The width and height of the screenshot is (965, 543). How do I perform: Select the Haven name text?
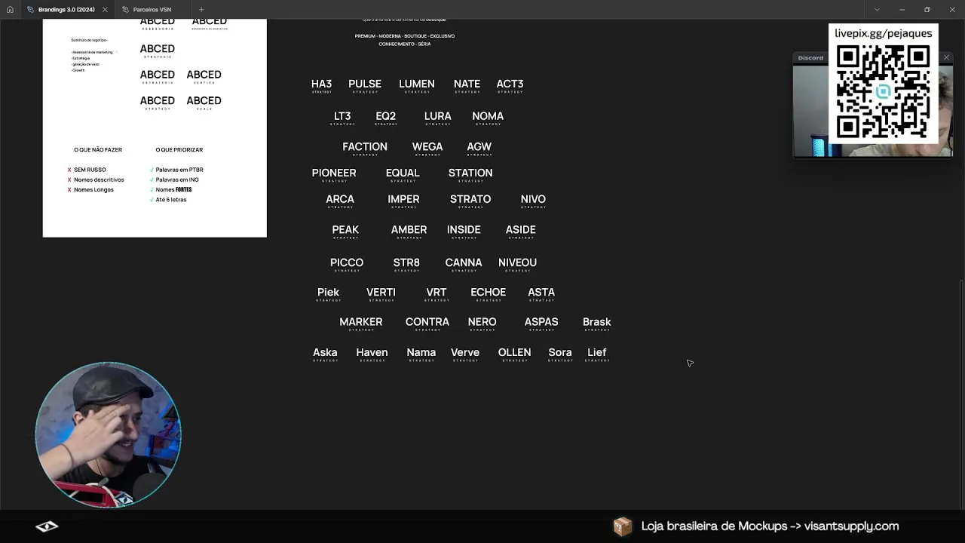(372, 352)
